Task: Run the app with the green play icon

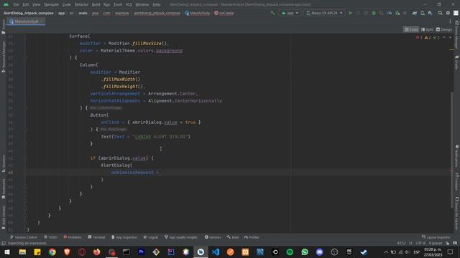Action: point(351,13)
